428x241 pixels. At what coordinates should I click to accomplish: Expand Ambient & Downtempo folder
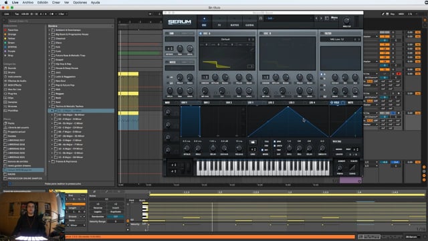[x=49, y=30]
